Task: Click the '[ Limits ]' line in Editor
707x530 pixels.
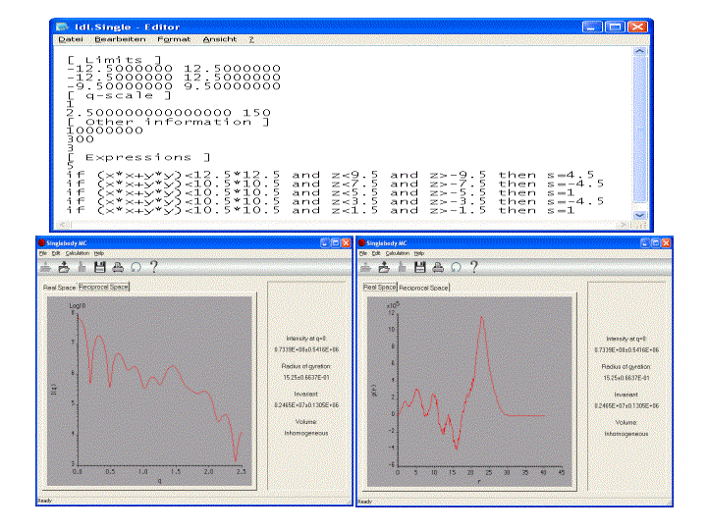Action: [114, 60]
